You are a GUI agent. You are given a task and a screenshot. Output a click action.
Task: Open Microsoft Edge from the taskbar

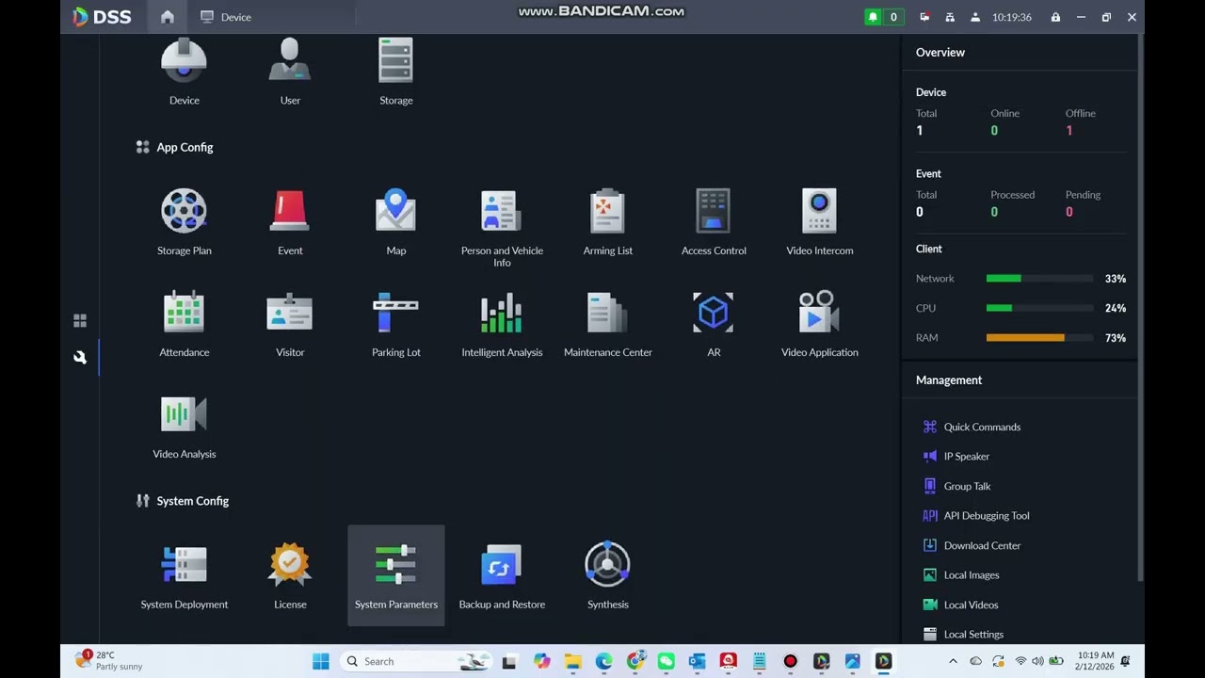[603, 661]
